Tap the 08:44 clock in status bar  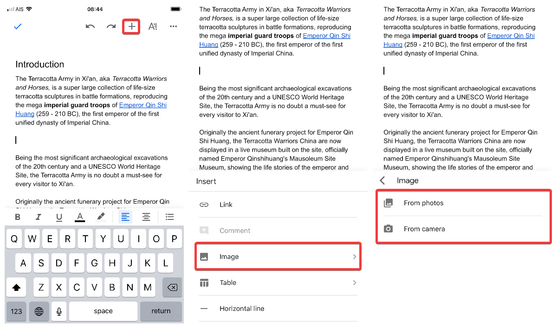(x=95, y=9)
